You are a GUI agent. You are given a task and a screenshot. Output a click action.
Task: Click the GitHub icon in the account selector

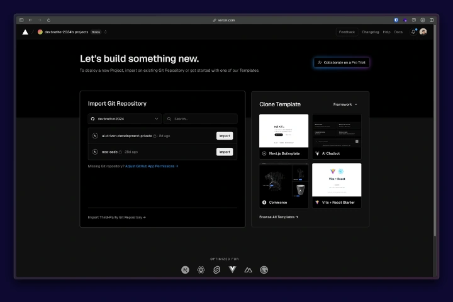click(92, 119)
